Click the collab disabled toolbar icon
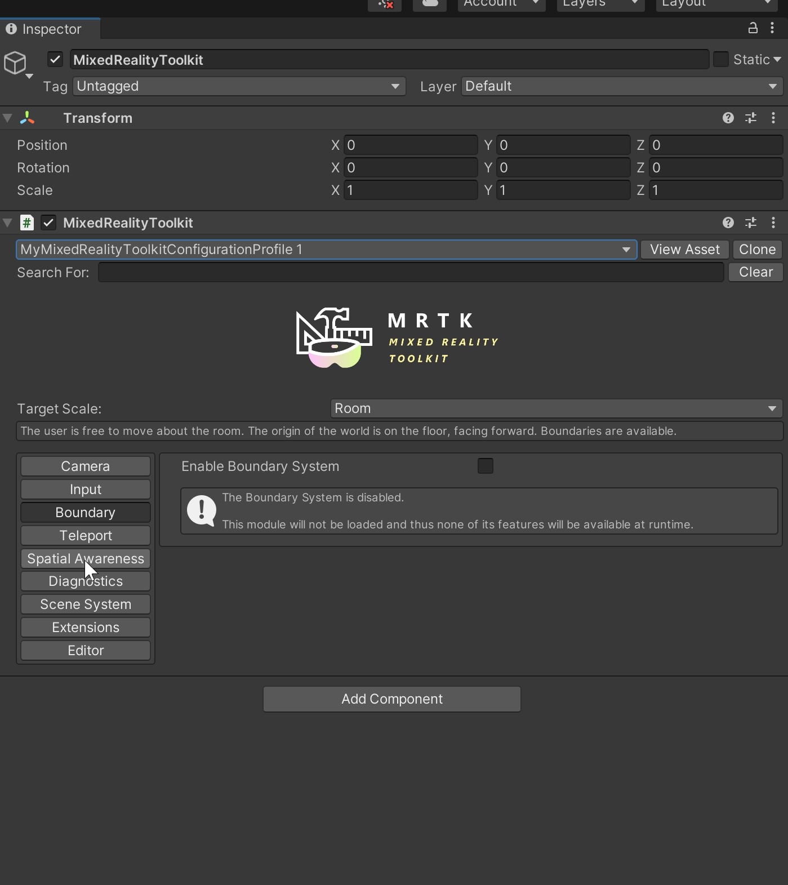The width and height of the screenshot is (788, 885). click(385, 3)
